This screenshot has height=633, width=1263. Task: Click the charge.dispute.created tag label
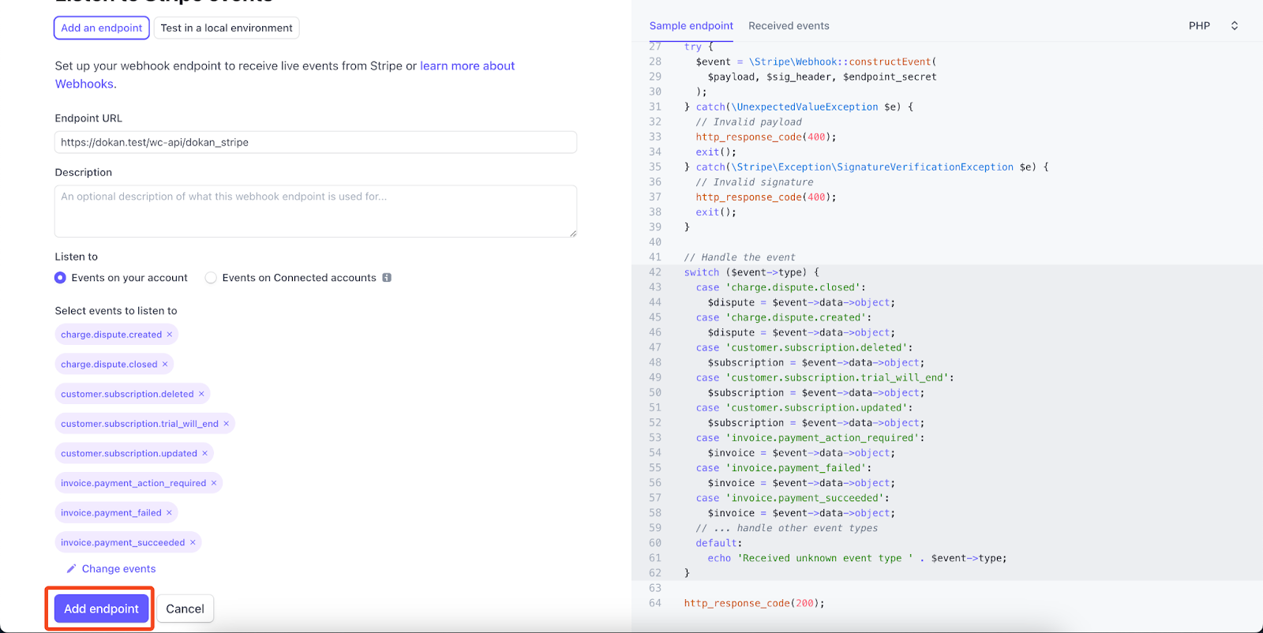point(111,335)
